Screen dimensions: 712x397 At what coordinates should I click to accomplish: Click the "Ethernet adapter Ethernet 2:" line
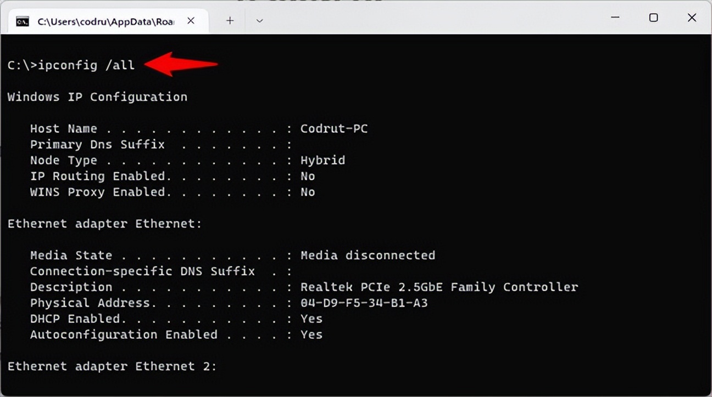(x=112, y=366)
